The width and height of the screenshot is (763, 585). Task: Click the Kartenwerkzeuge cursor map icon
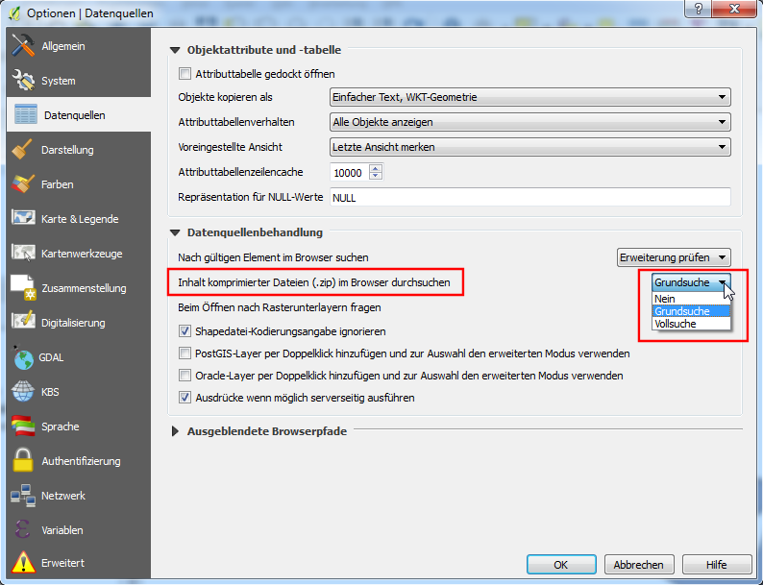pyautogui.click(x=23, y=253)
